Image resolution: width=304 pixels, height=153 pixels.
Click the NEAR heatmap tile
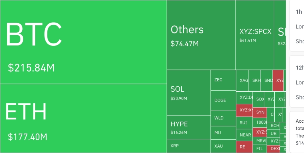tap(244, 135)
